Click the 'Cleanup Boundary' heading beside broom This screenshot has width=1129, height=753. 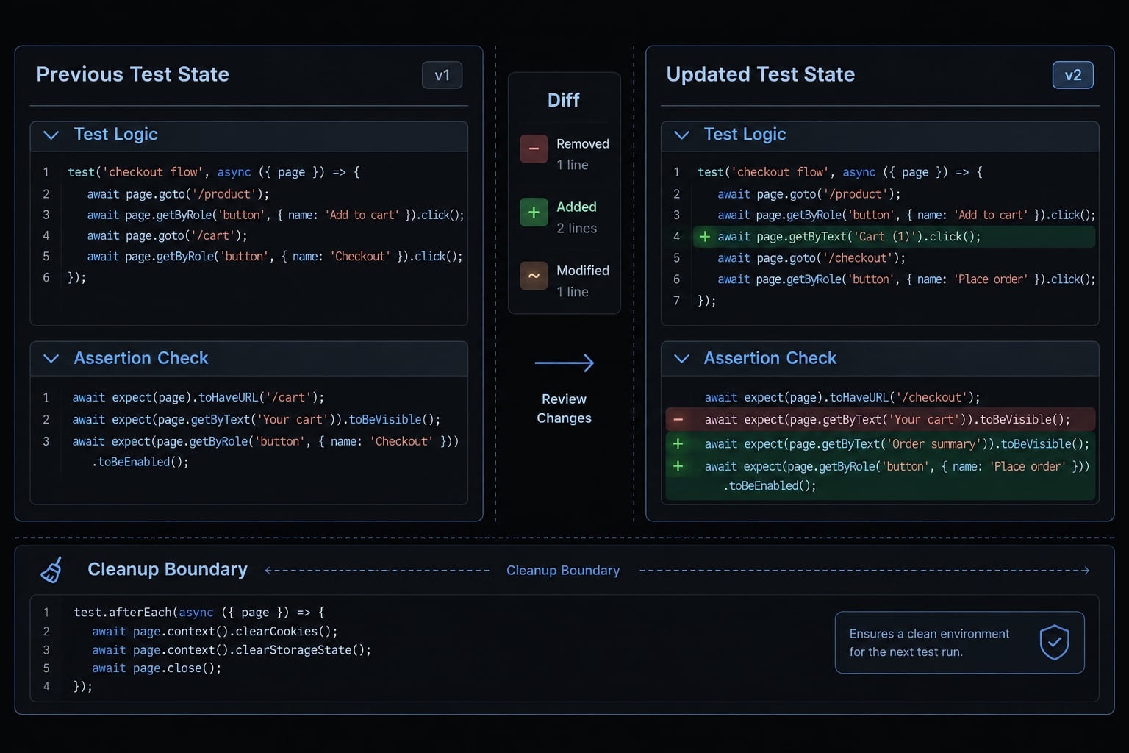click(x=168, y=569)
